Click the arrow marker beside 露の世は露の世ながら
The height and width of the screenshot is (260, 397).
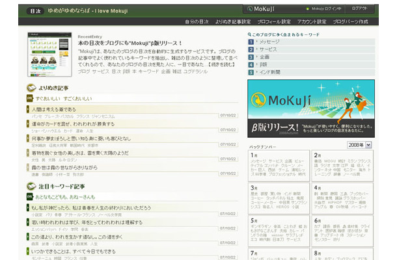(27, 167)
